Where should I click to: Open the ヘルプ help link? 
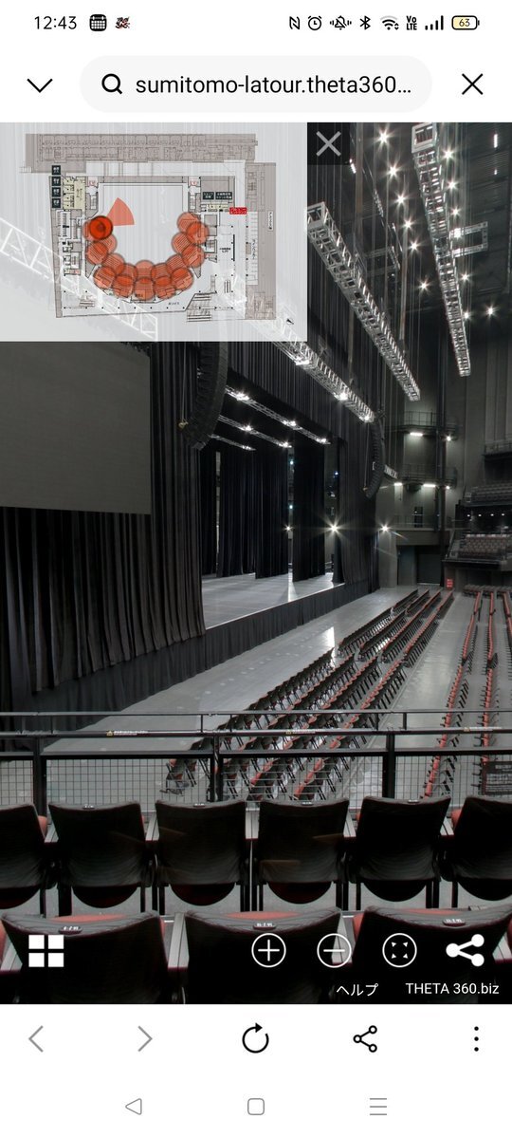357,989
